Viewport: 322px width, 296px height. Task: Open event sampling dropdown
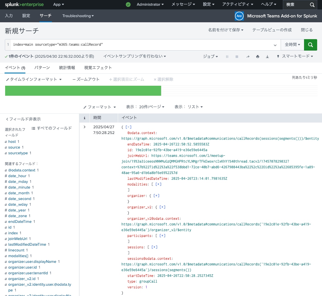pos(135,56)
